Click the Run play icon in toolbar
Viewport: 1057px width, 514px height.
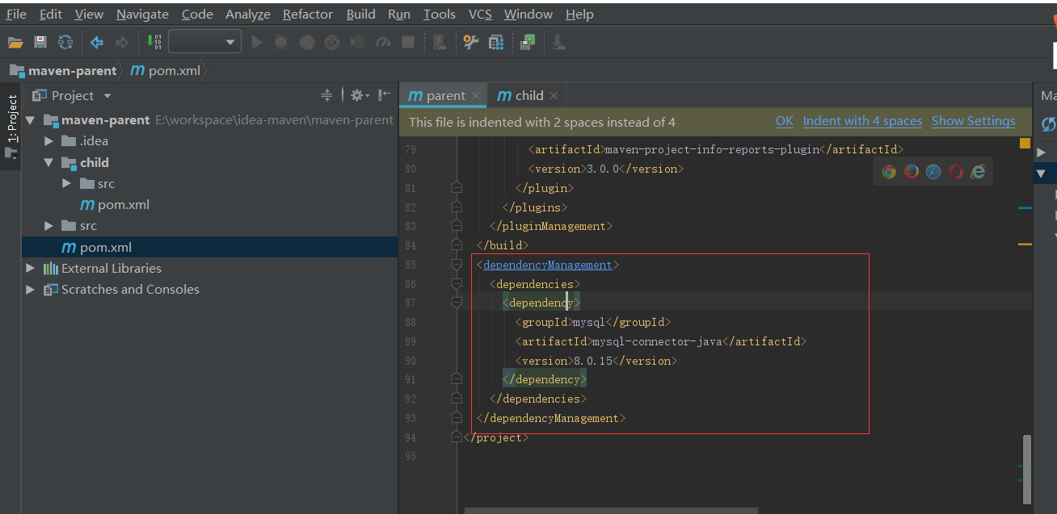[257, 42]
